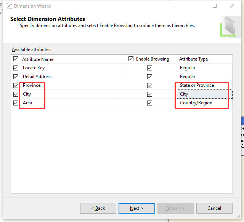
Task: Close the Dimension Wizard window
Action: (x=232, y=6)
